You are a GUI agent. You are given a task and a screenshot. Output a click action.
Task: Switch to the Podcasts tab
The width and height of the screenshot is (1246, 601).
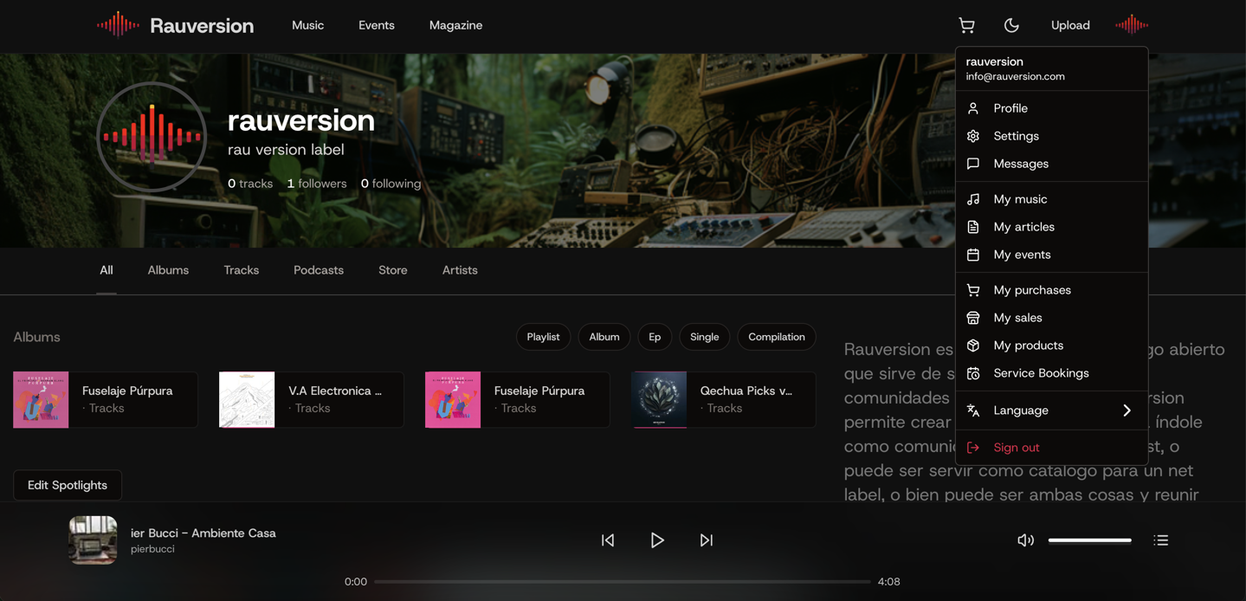(x=318, y=269)
